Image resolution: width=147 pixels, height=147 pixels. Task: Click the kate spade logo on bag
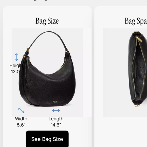coord(56,101)
